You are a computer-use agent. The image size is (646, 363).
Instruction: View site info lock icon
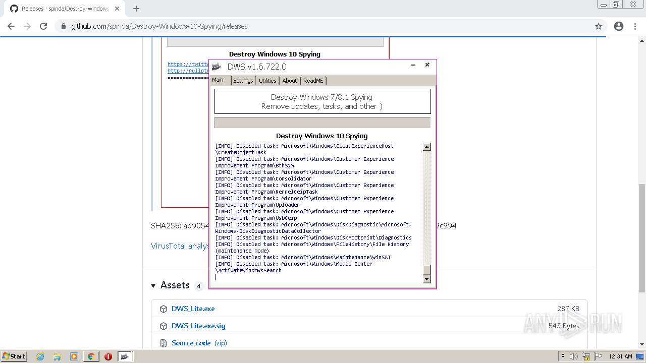(64, 26)
